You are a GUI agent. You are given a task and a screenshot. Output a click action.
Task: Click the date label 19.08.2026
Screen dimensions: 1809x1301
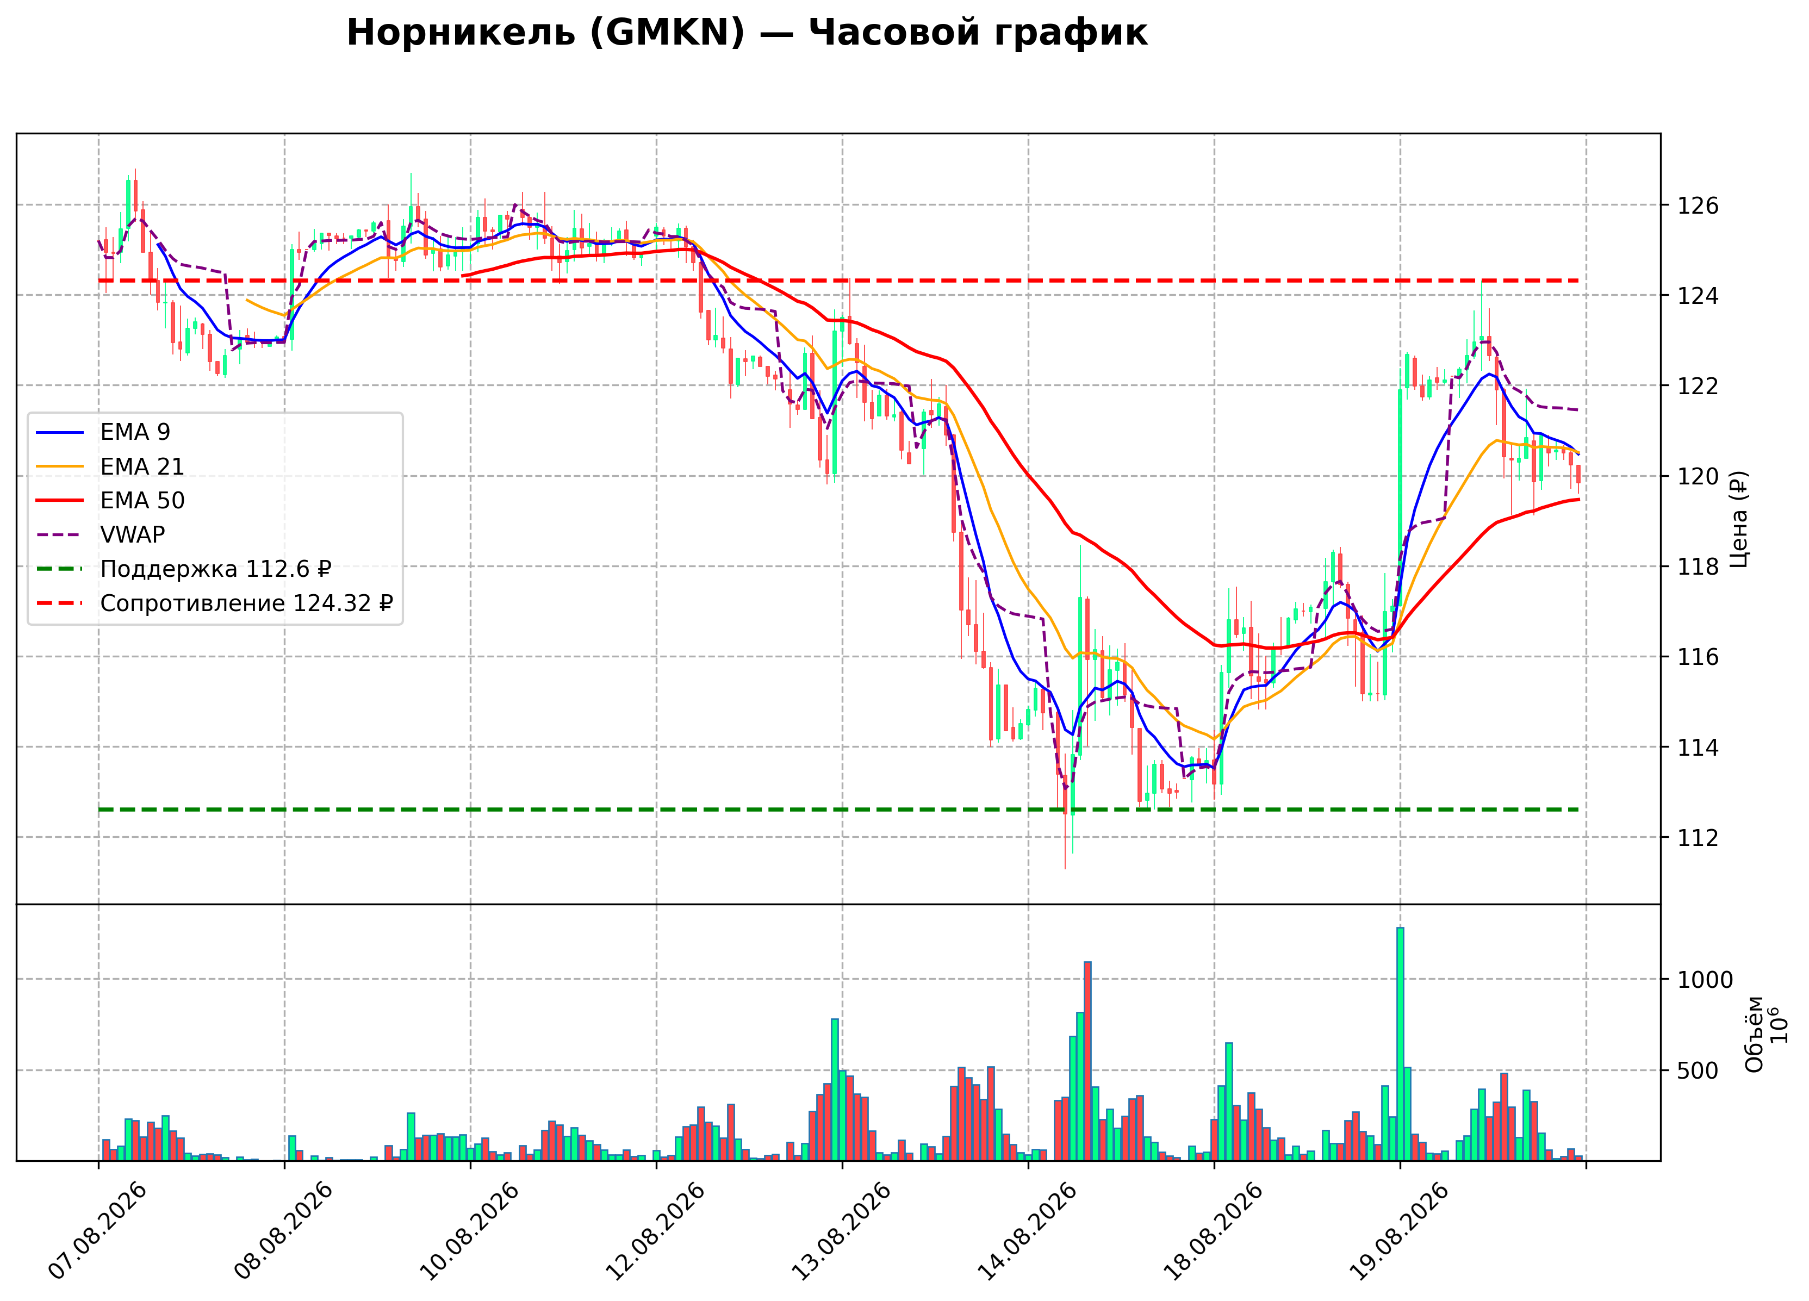click(1399, 1231)
